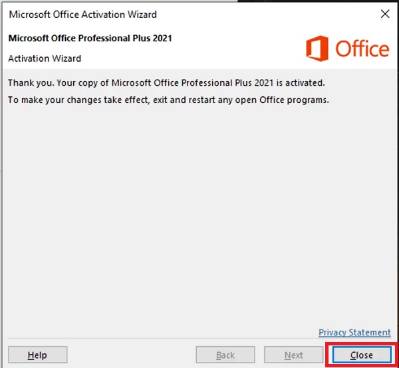Open the Privacy Statement link
Viewport: 399px width, 368px height.
point(354,332)
